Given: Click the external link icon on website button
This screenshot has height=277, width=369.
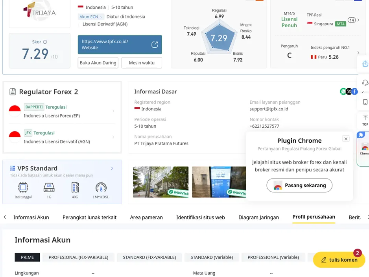Looking at the screenshot, I should [x=155, y=45].
